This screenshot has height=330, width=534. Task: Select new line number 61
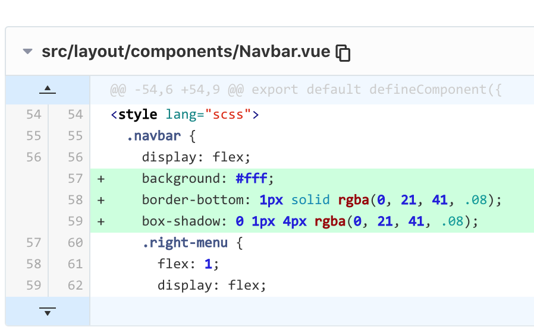pos(76,264)
